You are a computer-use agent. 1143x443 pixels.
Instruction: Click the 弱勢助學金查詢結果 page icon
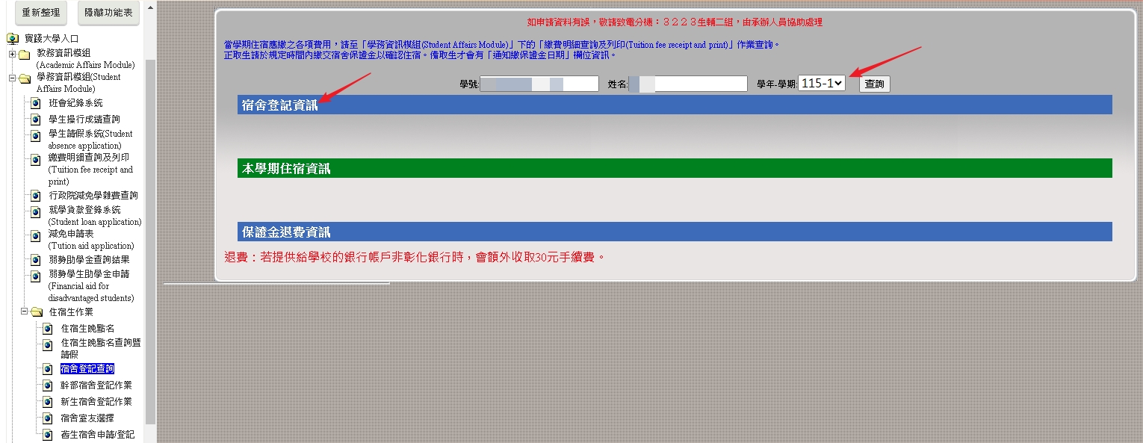tap(35, 260)
